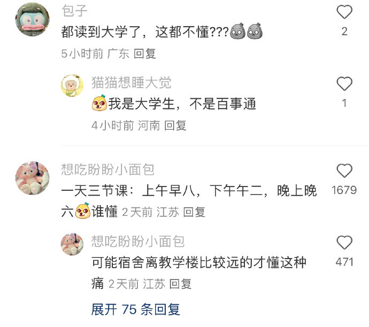Reply to the 一天三节课 comment
This screenshot has height=327, width=369.
tap(194, 212)
